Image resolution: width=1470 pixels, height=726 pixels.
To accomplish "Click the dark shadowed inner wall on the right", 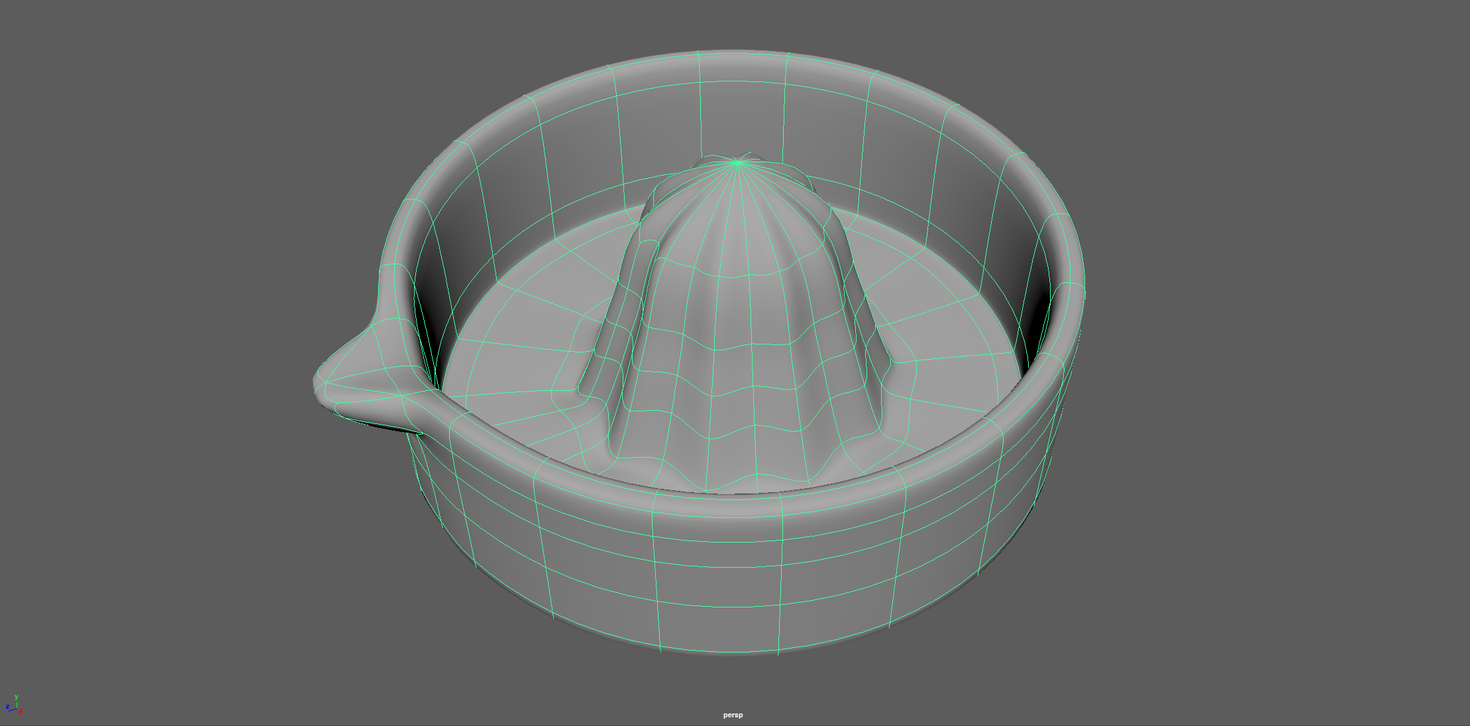I will 1035,318.
